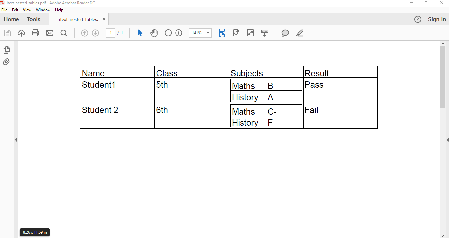Viewport: 449px width, 238px height.
Task: Open the page thumbnails panel icon
Action: 7,50
